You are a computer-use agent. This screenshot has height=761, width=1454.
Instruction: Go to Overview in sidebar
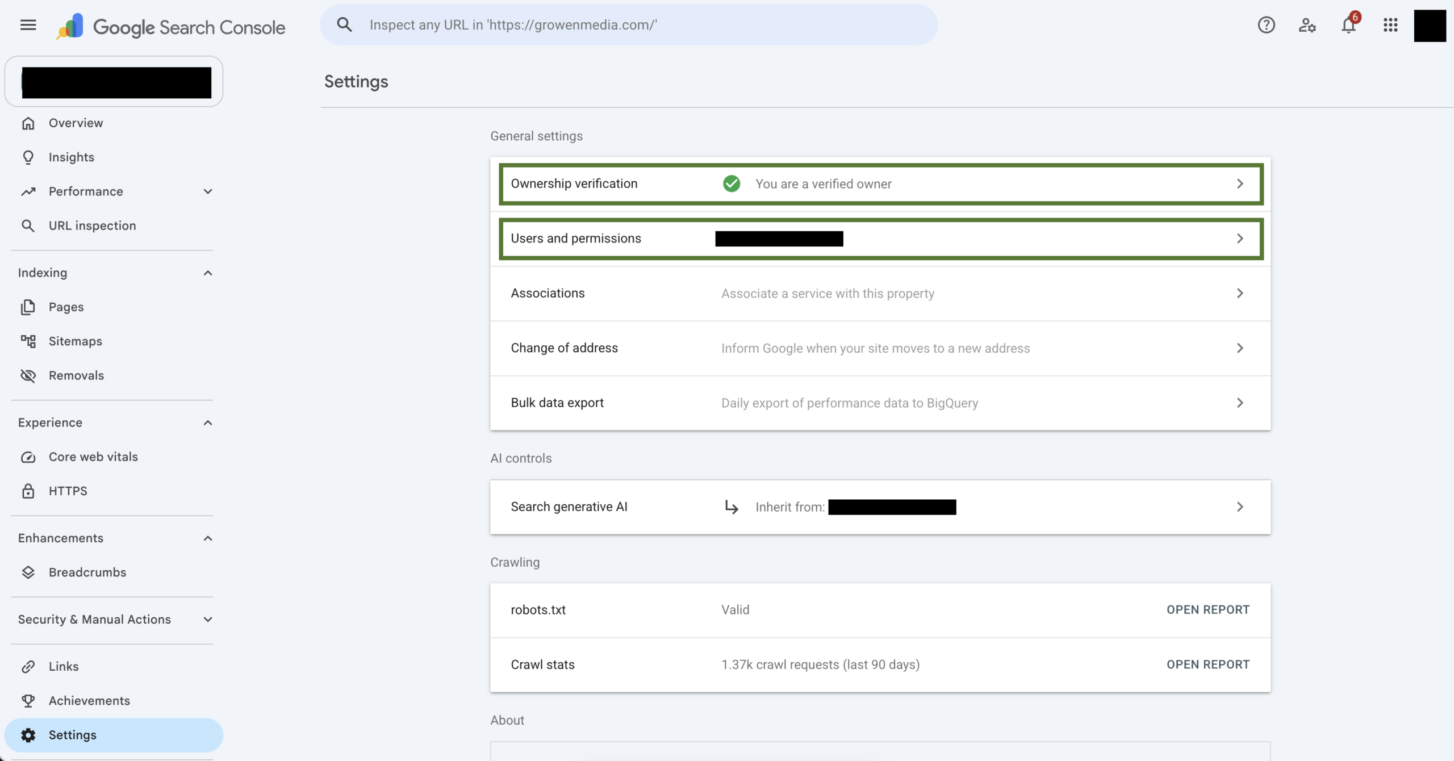(76, 123)
